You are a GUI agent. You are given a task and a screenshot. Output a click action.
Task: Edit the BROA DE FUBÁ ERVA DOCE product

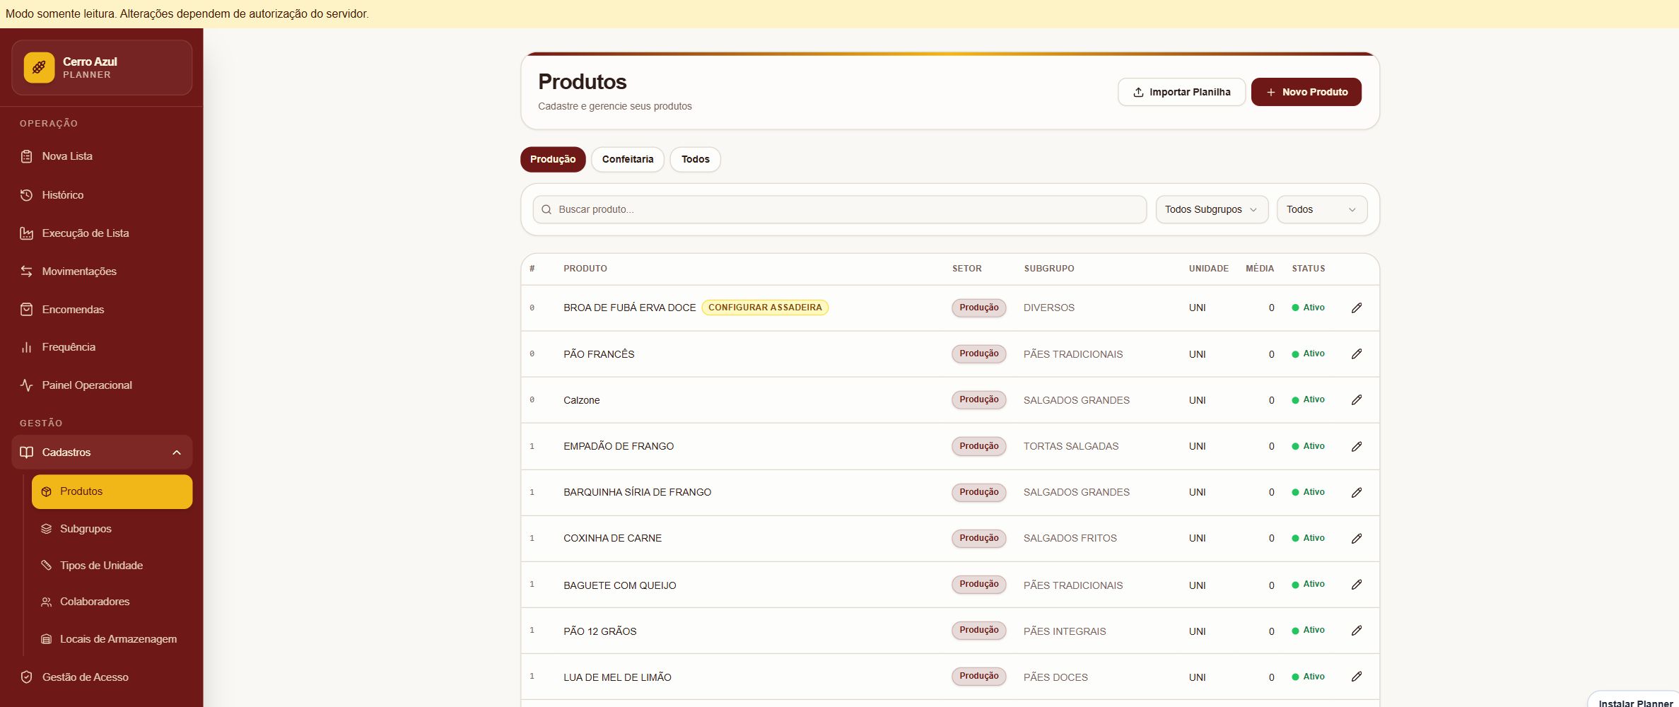coord(1356,308)
